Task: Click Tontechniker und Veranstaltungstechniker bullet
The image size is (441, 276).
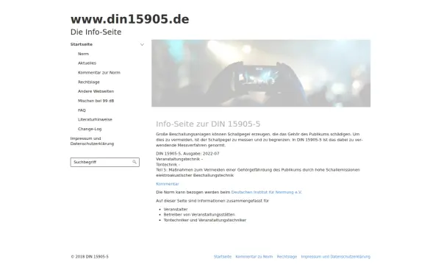Action: (205, 220)
